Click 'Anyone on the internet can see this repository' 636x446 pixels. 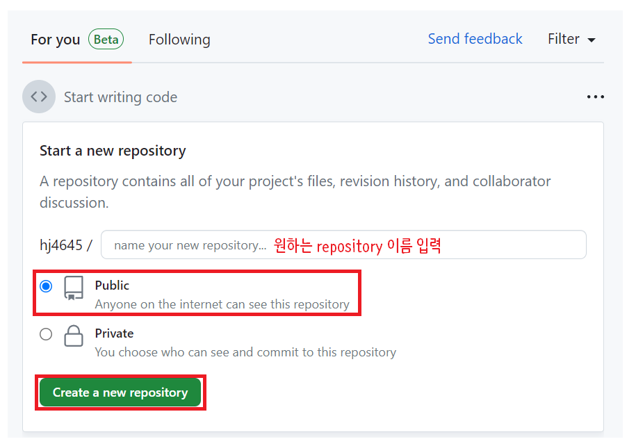pyautogui.click(x=222, y=304)
